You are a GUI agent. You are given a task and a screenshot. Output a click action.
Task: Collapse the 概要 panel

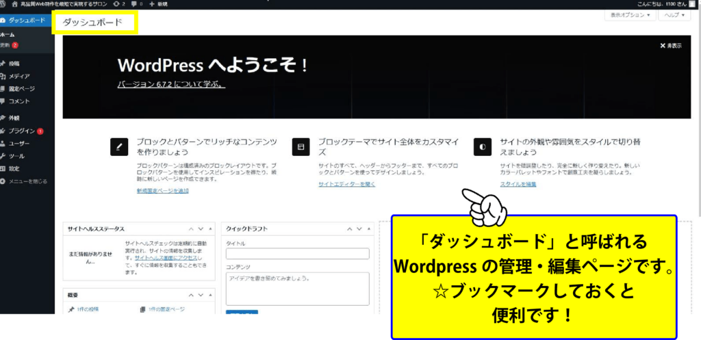[x=210, y=296]
